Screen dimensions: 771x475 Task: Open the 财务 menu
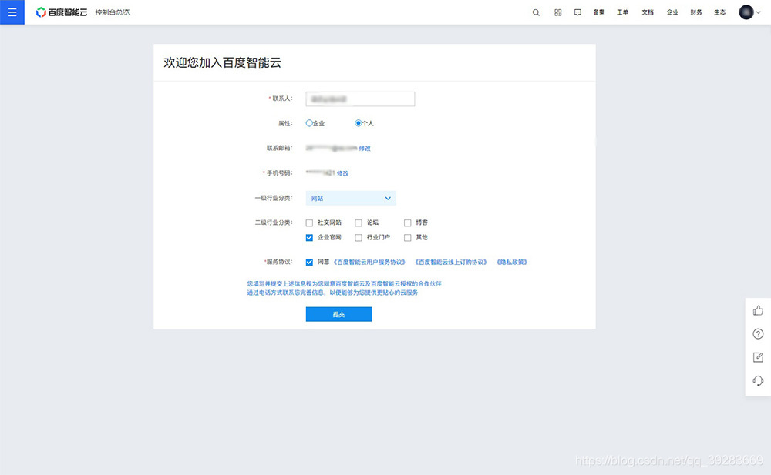coord(696,13)
